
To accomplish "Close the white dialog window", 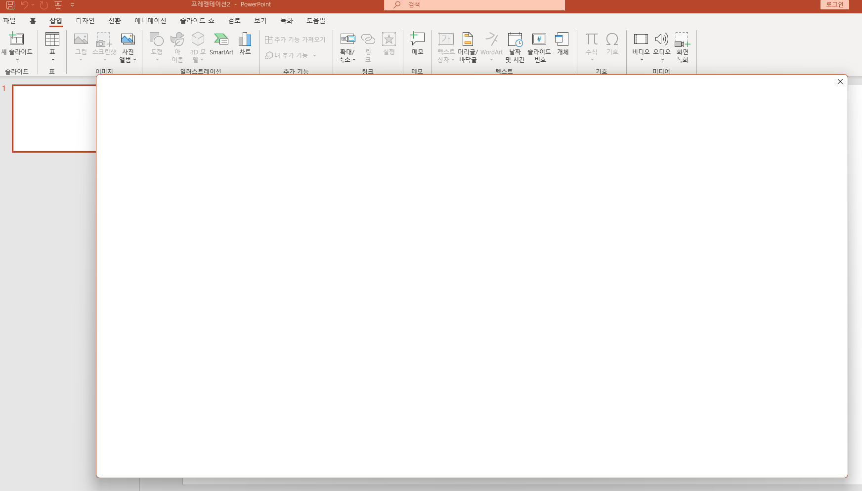I will (x=840, y=82).
